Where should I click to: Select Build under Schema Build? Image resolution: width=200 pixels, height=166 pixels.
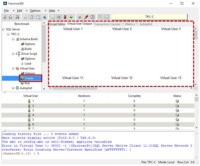[28, 49]
